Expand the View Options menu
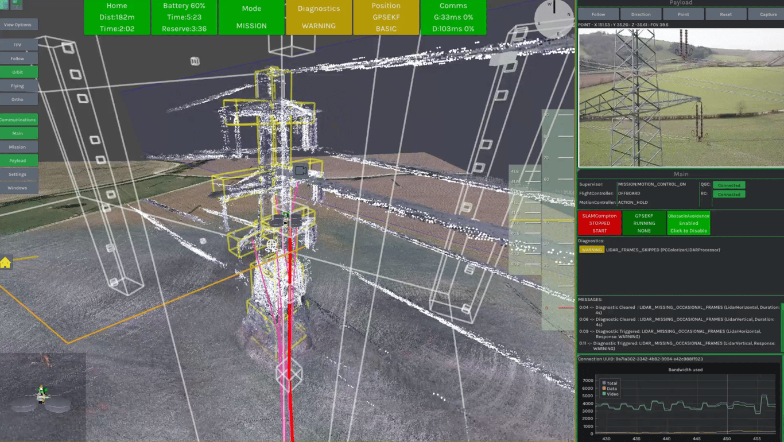The image size is (784, 442). pyautogui.click(x=18, y=25)
